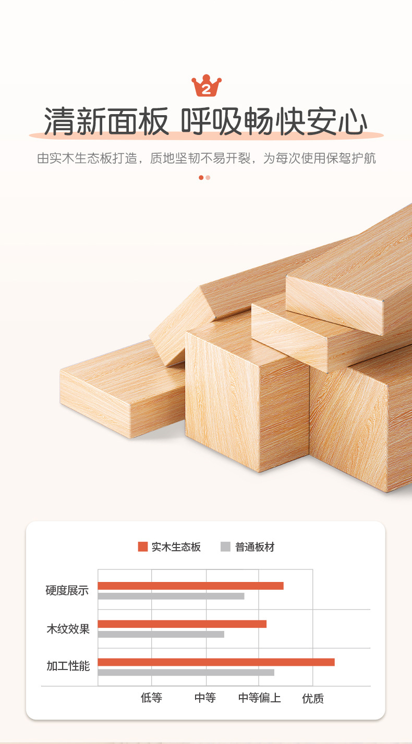412x744 pixels.
Task: Click the subtitle text about 实木生态板
Action: point(207,158)
